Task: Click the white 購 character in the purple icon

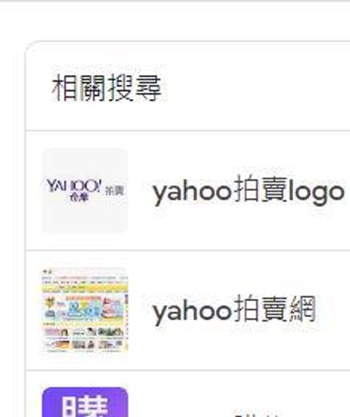Action: point(85,406)
